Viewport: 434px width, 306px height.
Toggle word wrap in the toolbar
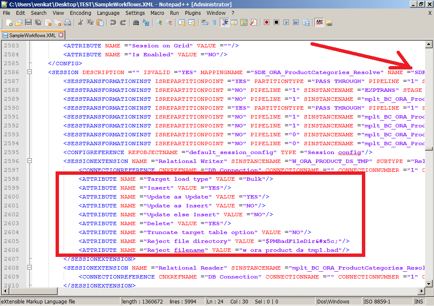[204, 23]
